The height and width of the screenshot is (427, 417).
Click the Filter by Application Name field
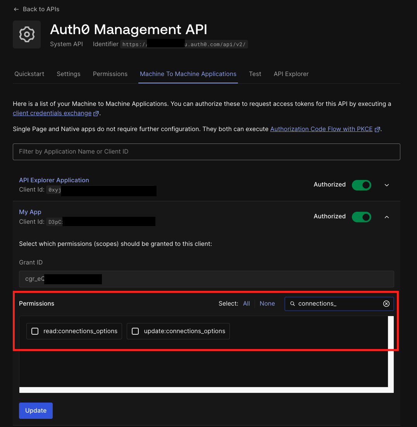click(206, 152)
